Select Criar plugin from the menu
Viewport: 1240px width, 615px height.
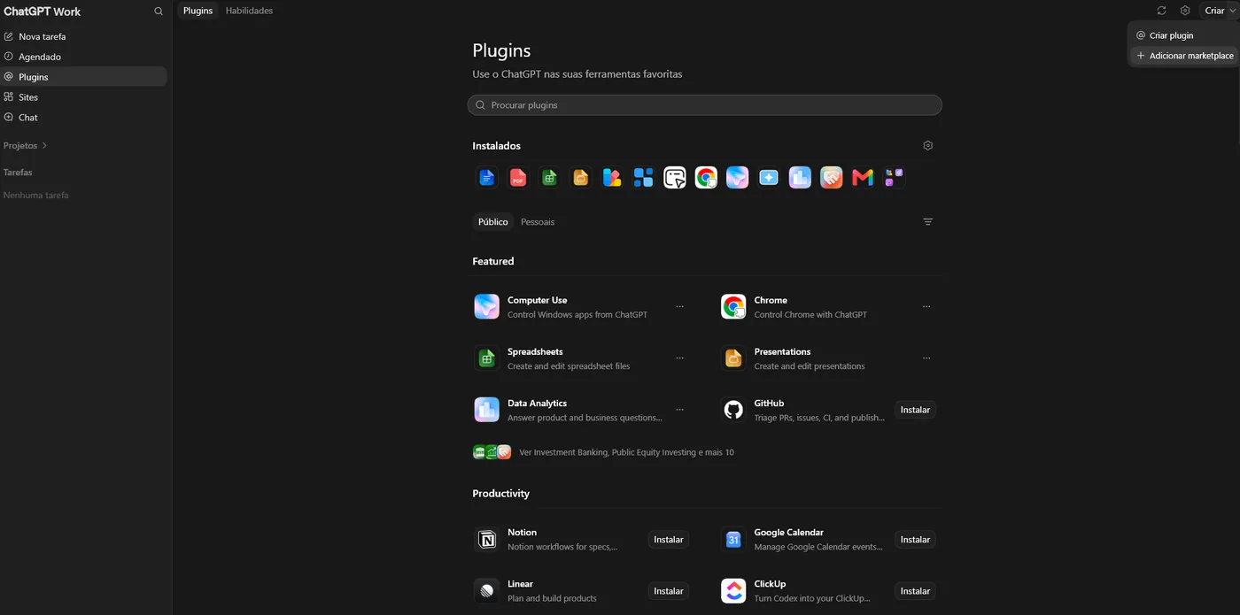coord(1183,35)
